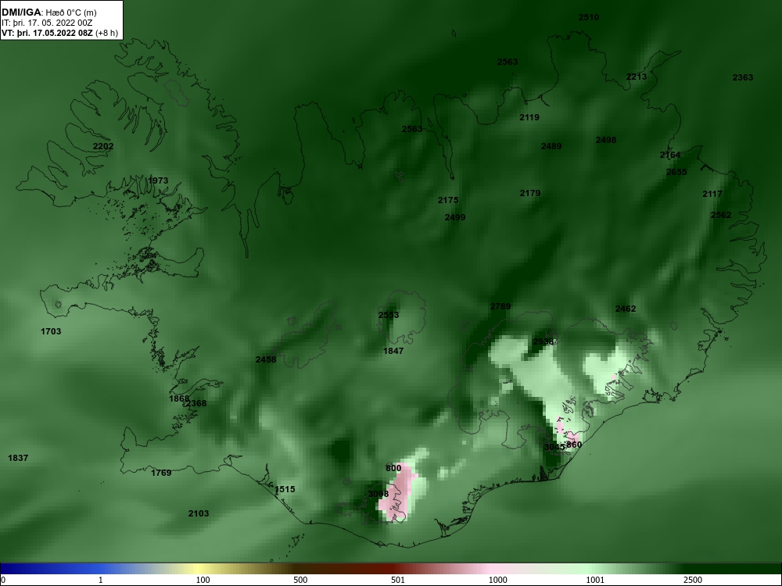Click map value 2462
Screen dimensions: 782x586
[626, 309]
